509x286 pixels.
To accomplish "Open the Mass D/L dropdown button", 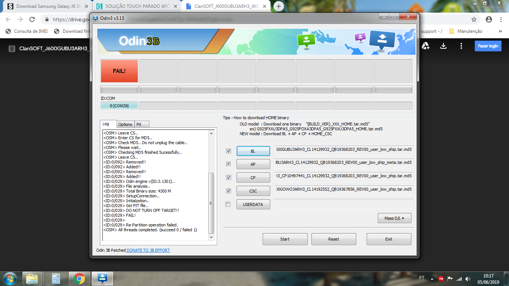I will 394,218.
